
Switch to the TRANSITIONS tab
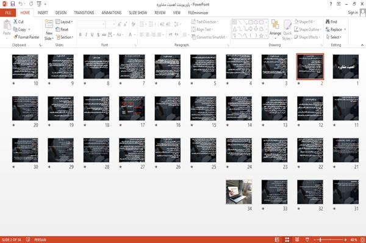coord(84,13)
